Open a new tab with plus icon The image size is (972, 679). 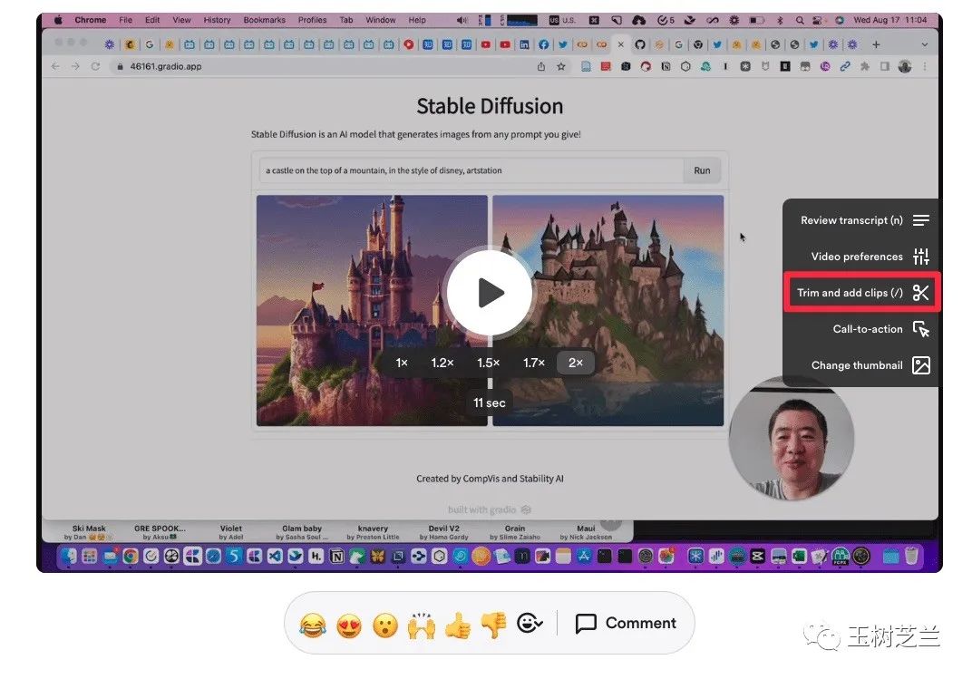pos(876,44)
